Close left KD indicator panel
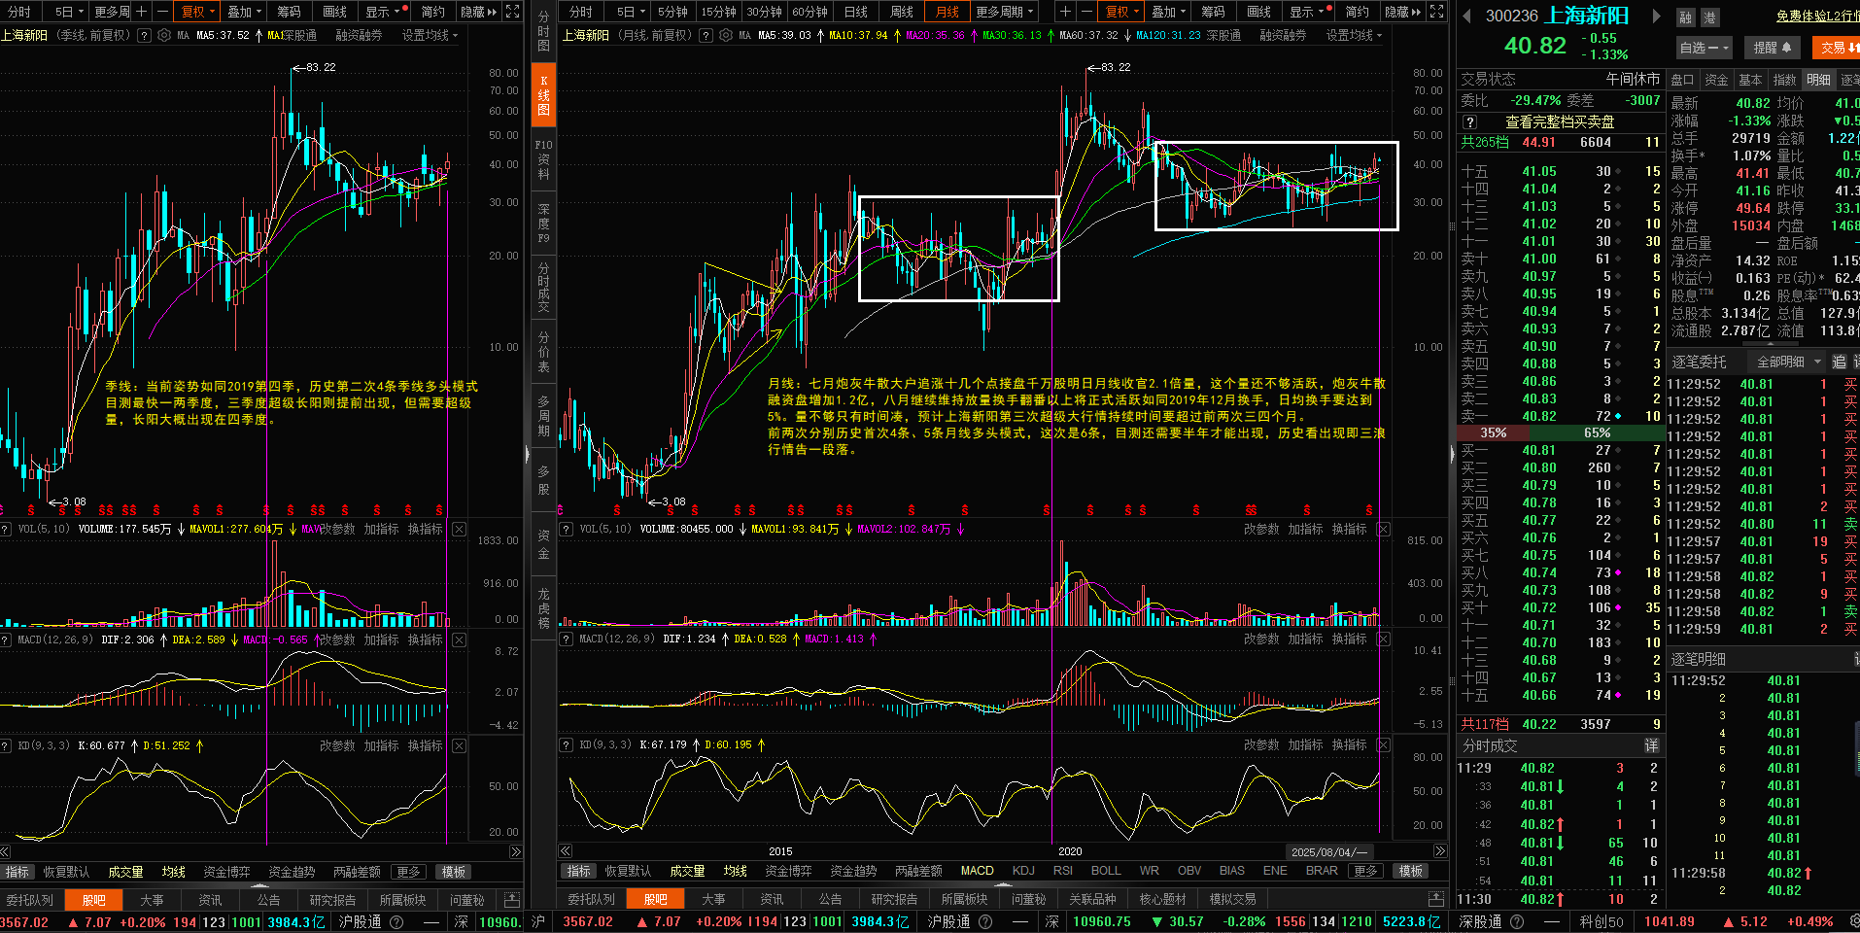Viewport: 1860px width, 933px height. point(460,745)
